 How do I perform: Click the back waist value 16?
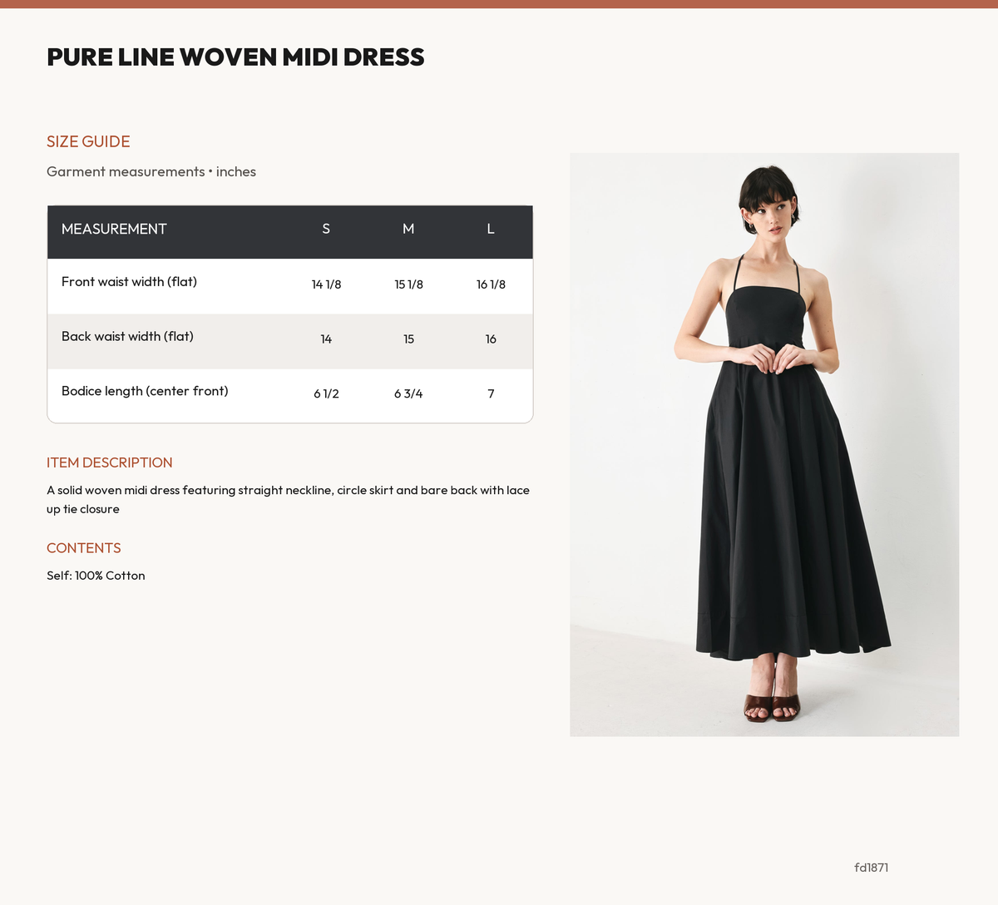point(491,339)
